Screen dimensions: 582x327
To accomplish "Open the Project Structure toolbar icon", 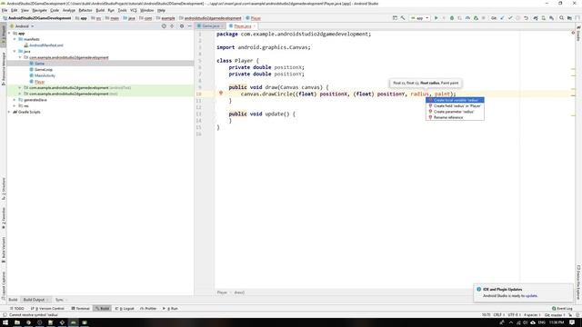I will click(569, 18).
